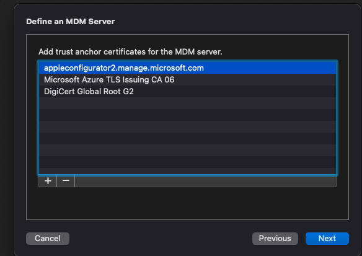Select Microsoft Azure TLS Issuing CA 06
362x256 pixels.
187,79
